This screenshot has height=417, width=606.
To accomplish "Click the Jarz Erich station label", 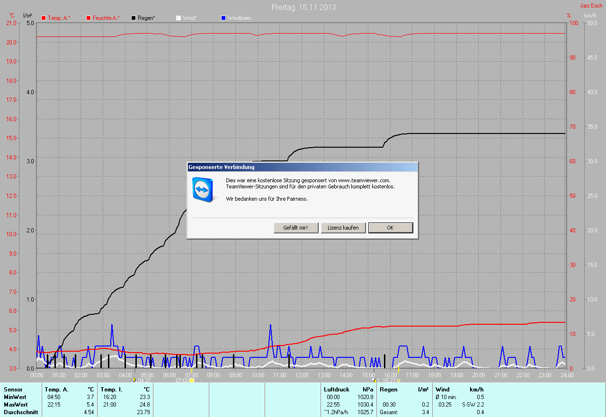I will [591, 6].
